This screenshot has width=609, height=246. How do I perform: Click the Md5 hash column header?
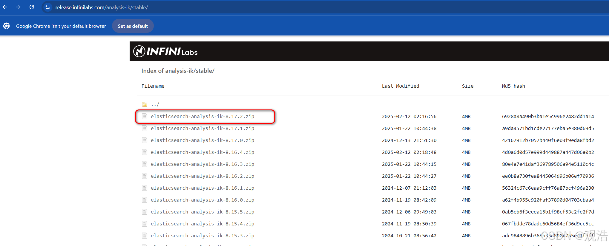(x=513, y=86)
